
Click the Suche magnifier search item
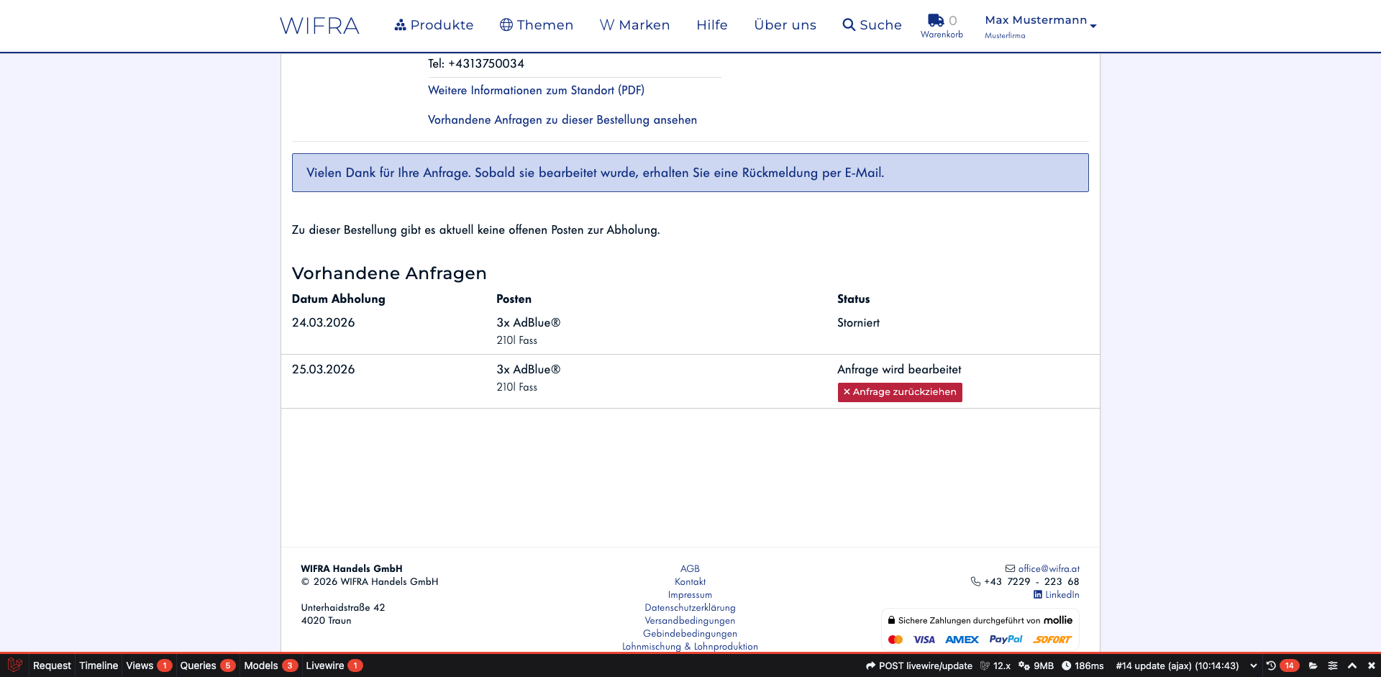coord(872,25)
